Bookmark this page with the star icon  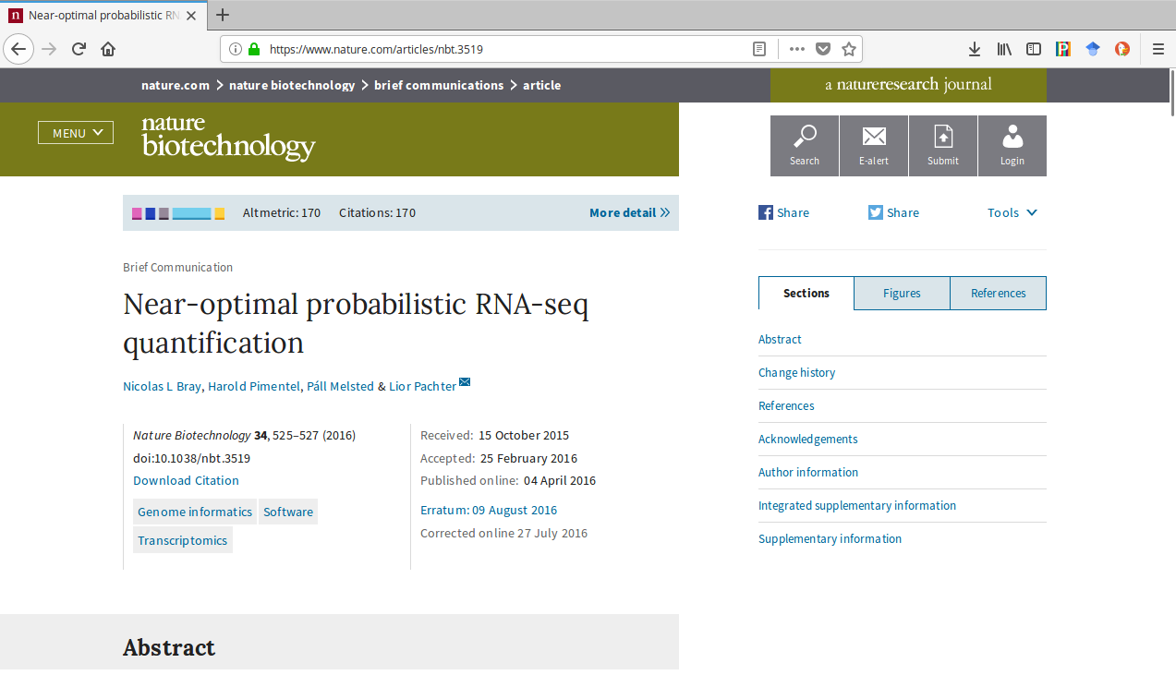[x=849, y=49]
